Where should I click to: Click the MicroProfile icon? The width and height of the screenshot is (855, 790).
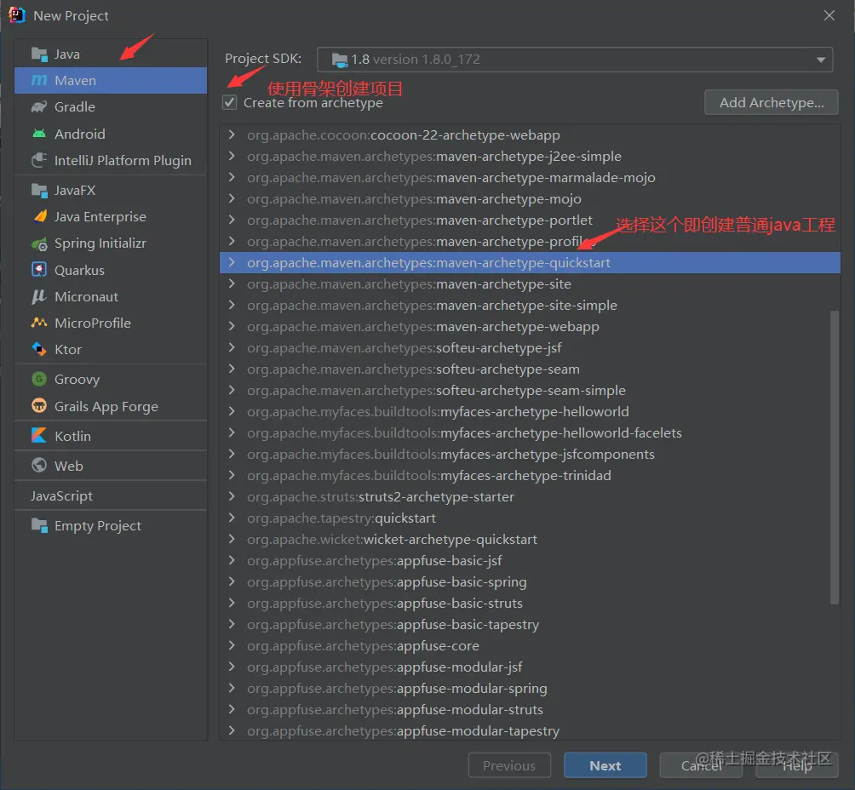point(39,323)
